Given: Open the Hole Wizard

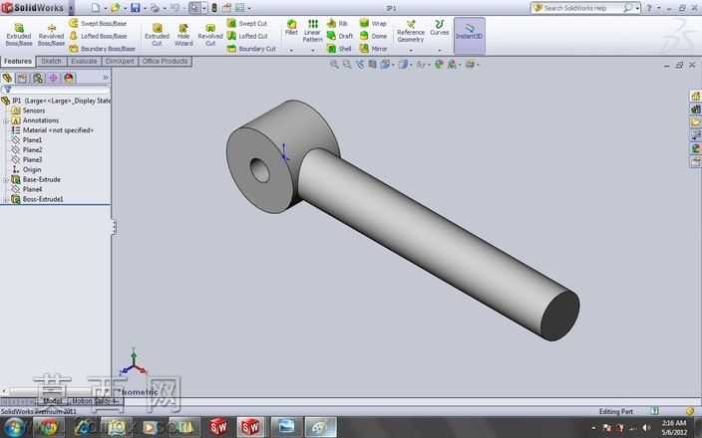Looking at the screenshot, I should pos(183,35).
